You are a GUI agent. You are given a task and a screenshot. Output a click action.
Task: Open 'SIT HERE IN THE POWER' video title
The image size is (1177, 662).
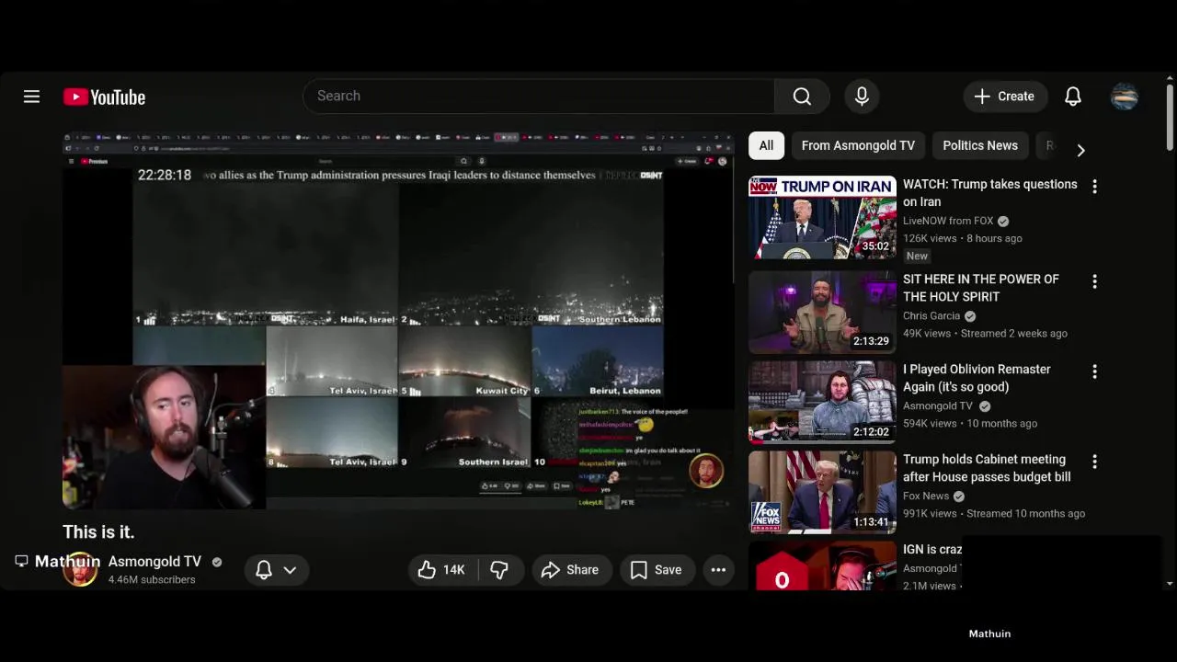click(981, 288)
